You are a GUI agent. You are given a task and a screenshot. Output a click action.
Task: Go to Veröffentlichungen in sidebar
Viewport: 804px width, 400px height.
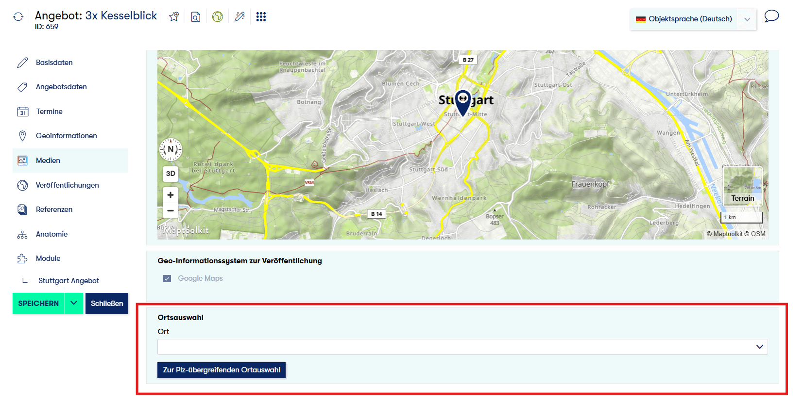tap(67, 185)
